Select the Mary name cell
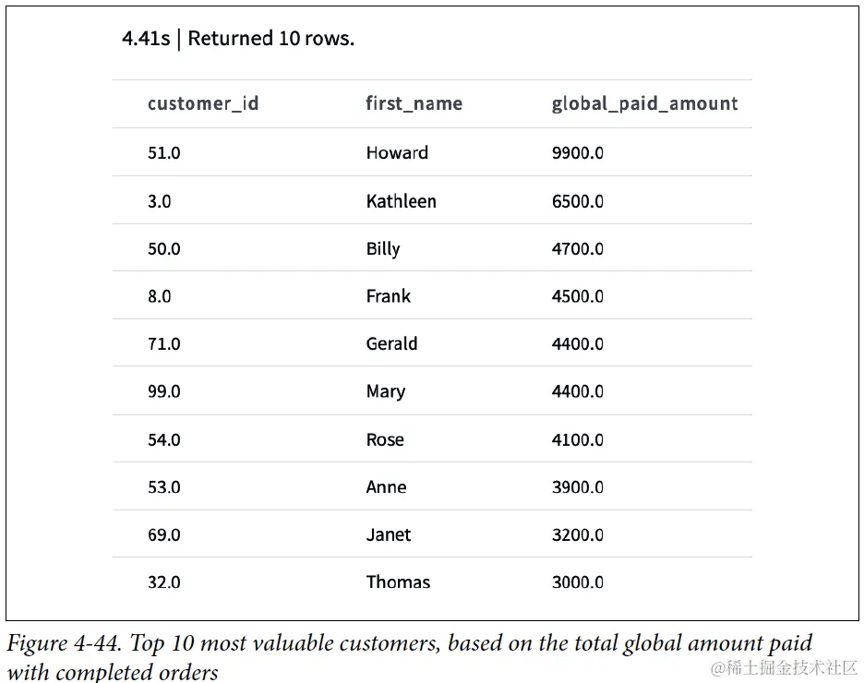This screenshot has height=683, width=864. point(386,391)
